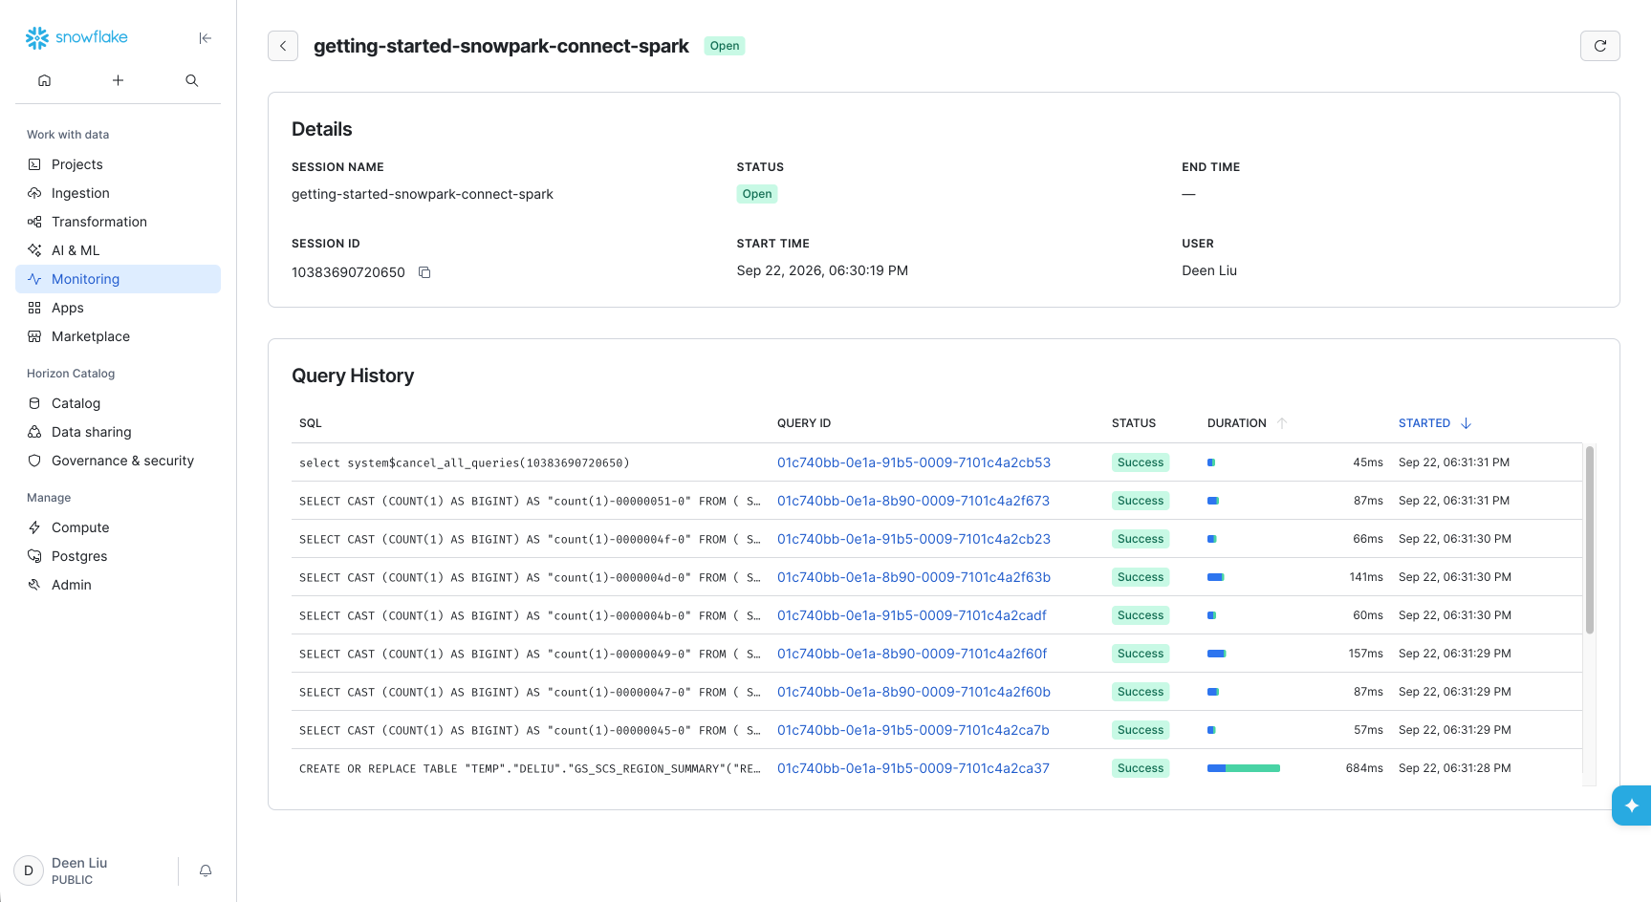
Task: Click the STATUS column header in Query History
Action: tap(1134, 423)
